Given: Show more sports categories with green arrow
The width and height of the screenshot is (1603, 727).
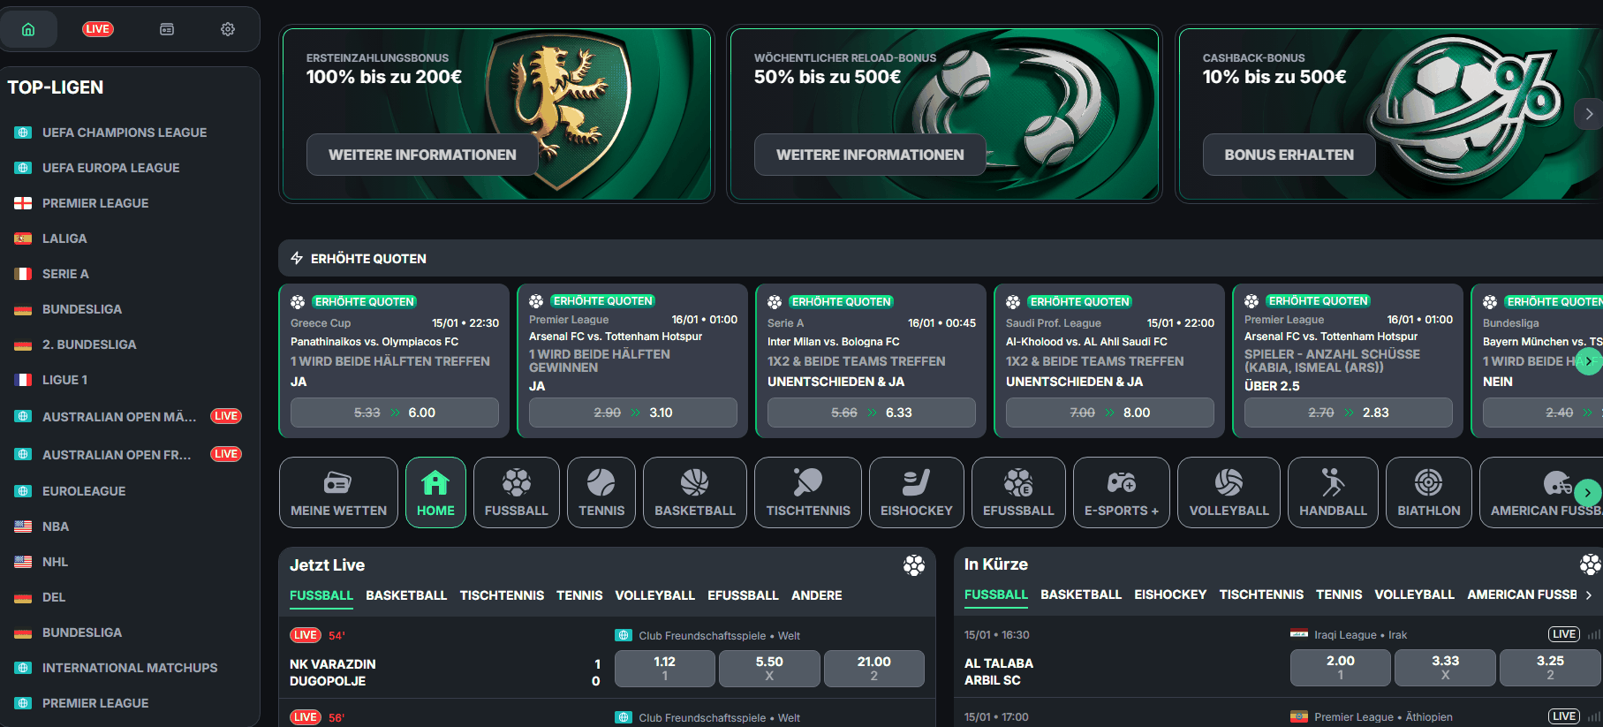Looking at the screenshot, I should click(1588, 492).
